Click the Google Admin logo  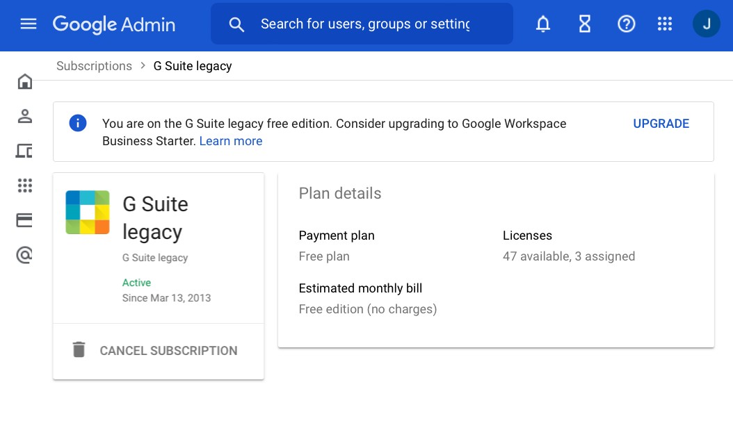[x=114, y=24]
